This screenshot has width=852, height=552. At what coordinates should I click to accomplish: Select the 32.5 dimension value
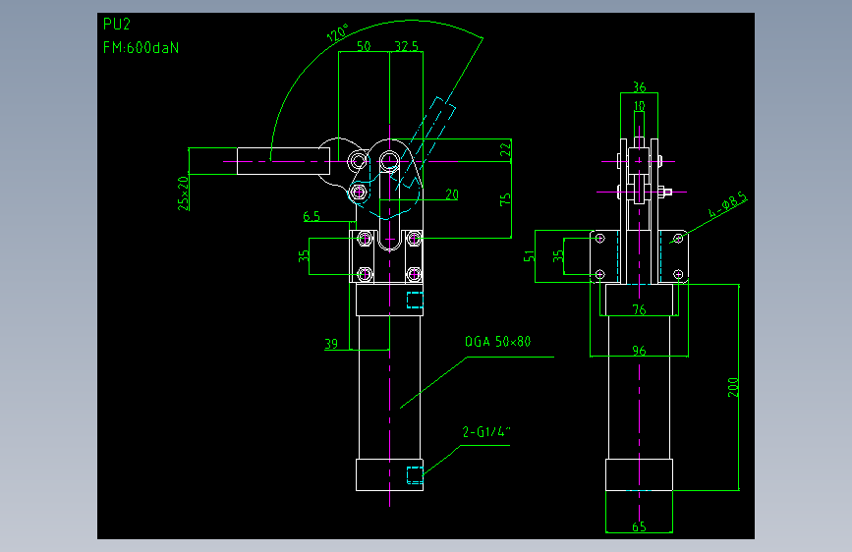(407, 46)
